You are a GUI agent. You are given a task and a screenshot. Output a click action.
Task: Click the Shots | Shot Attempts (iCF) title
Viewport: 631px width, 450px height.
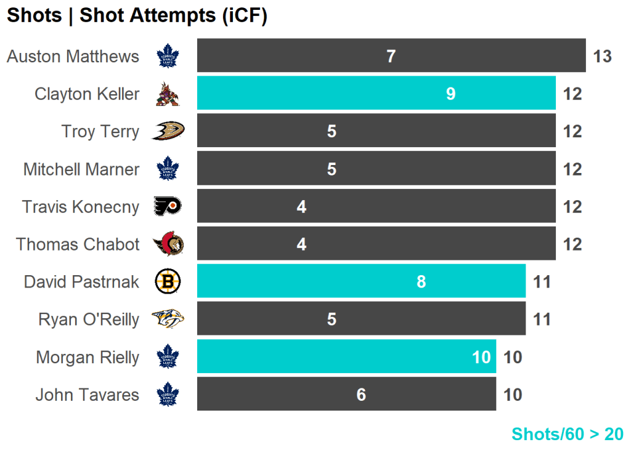click(x=137, y=16)
